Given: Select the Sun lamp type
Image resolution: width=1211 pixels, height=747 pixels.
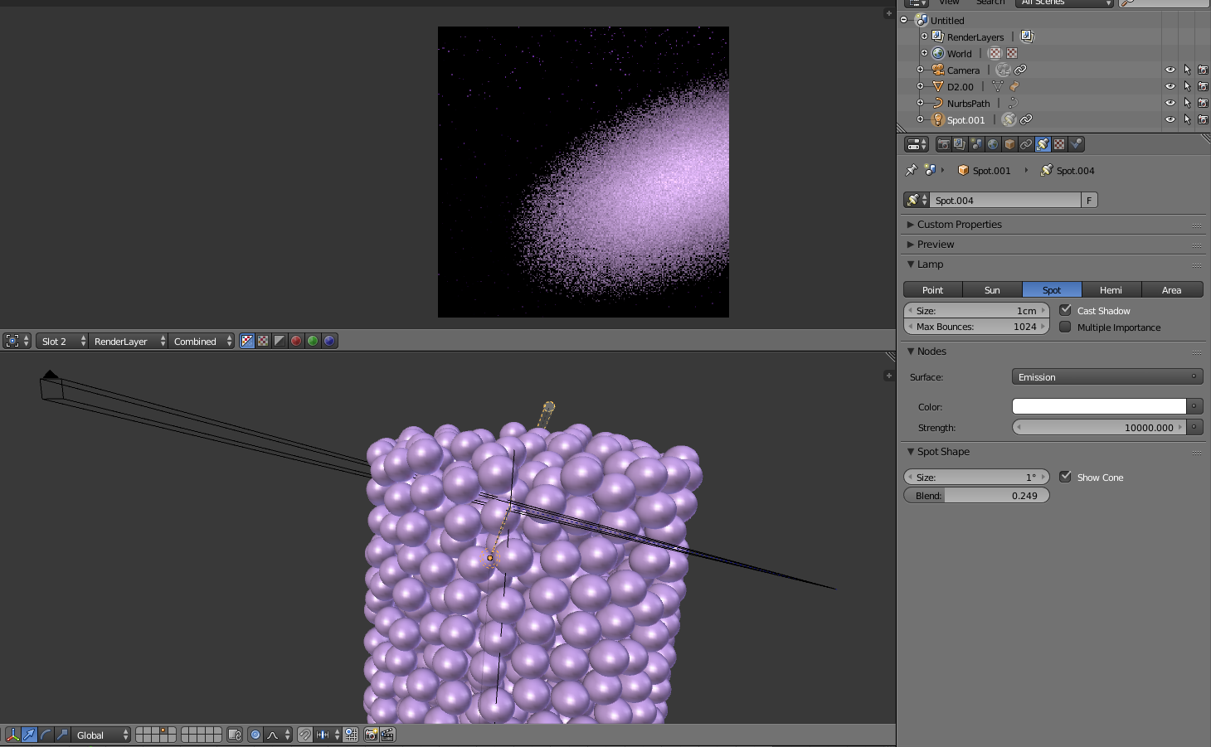Looking at the screenshot, I should [992, 290].
